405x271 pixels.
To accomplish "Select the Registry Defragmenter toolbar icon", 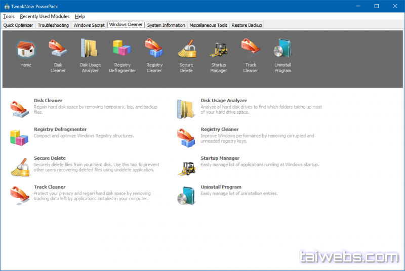I will [x=123, y=50].
